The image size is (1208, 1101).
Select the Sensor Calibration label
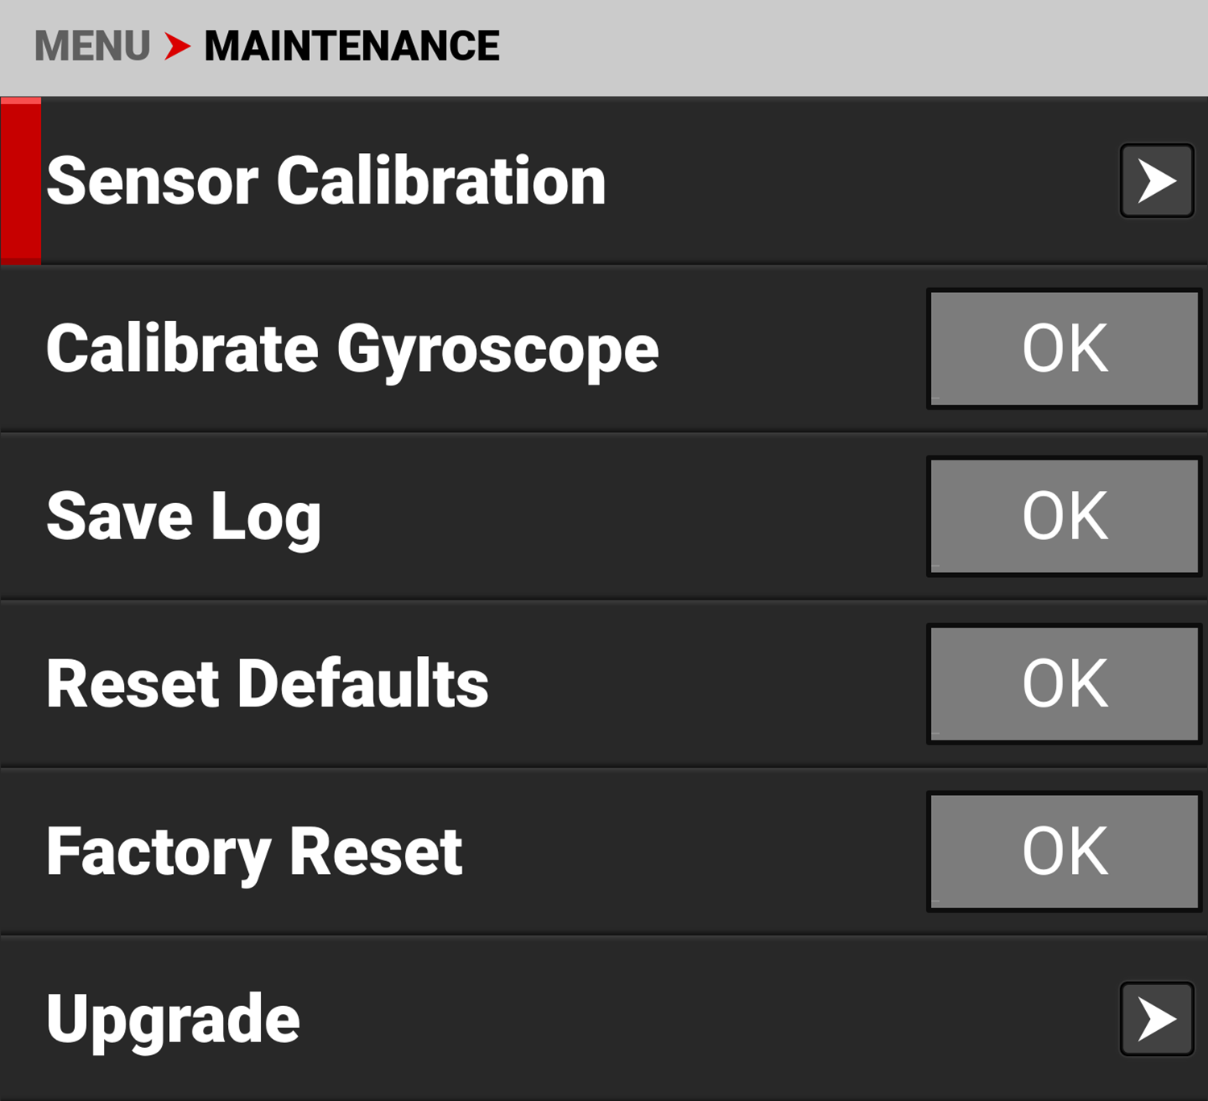click(326, 181)
